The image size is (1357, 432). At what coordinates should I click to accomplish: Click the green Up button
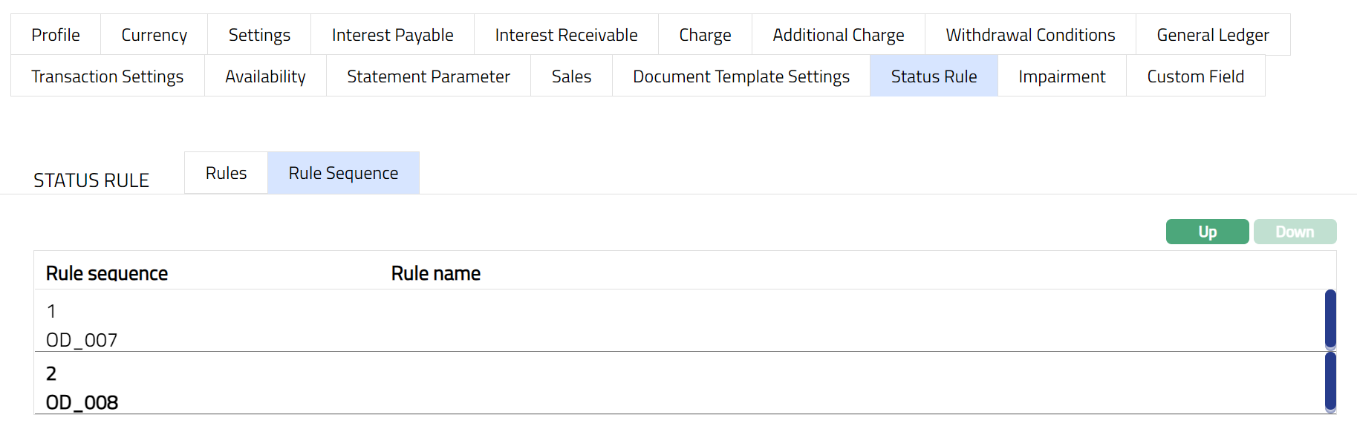pyautogui.click(x=1207, y=232)
